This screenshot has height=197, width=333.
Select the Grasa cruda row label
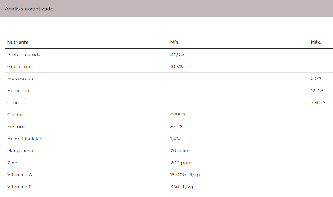[x=21, y=67]
